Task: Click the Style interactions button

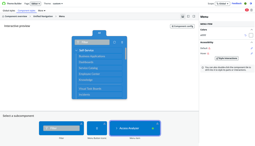Action: 226,58
